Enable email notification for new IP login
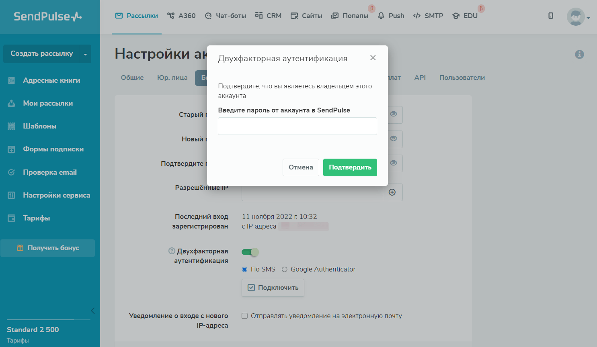 pos(244,316)
